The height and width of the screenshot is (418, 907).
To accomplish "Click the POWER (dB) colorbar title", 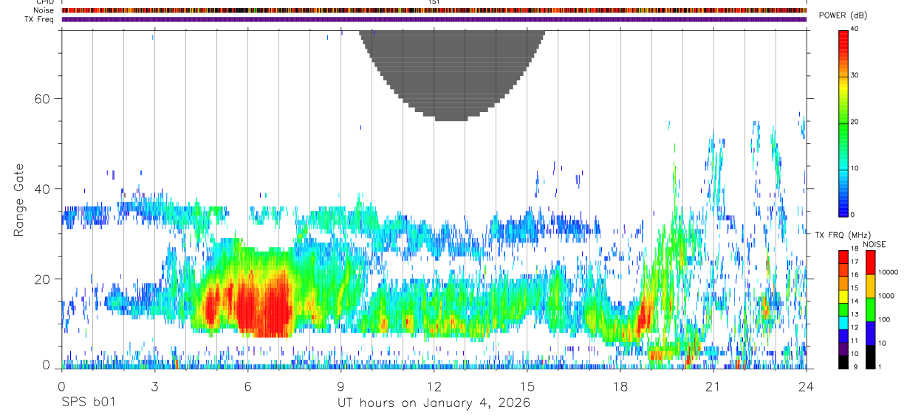I will (843, 15).
